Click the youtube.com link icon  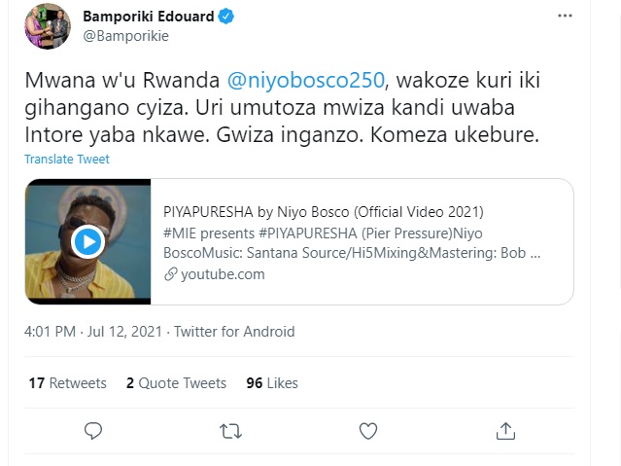(x=170, y=274)
